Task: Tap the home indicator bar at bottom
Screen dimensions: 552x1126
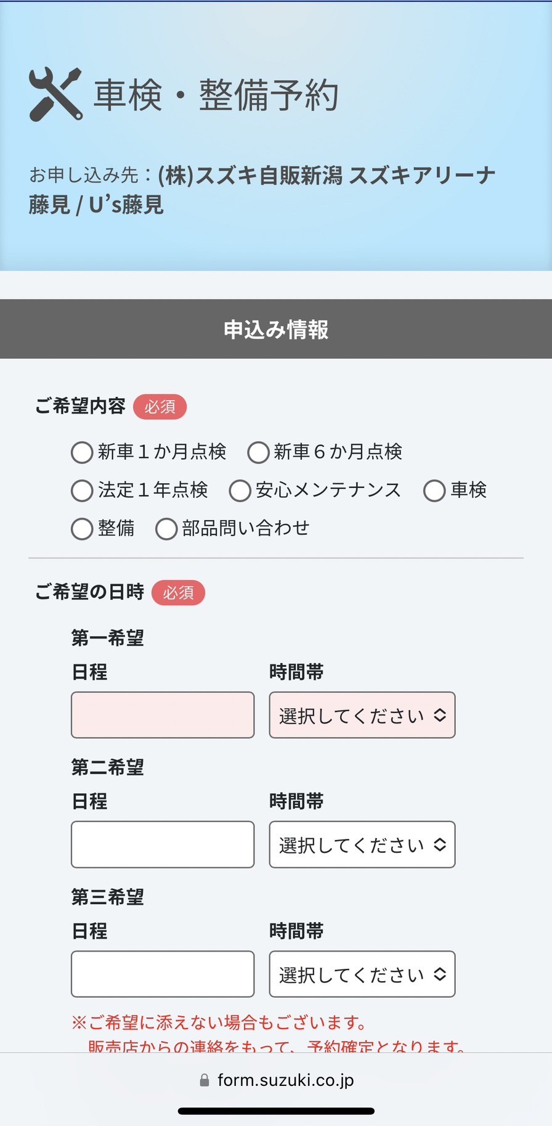Action: point(276,1111)
